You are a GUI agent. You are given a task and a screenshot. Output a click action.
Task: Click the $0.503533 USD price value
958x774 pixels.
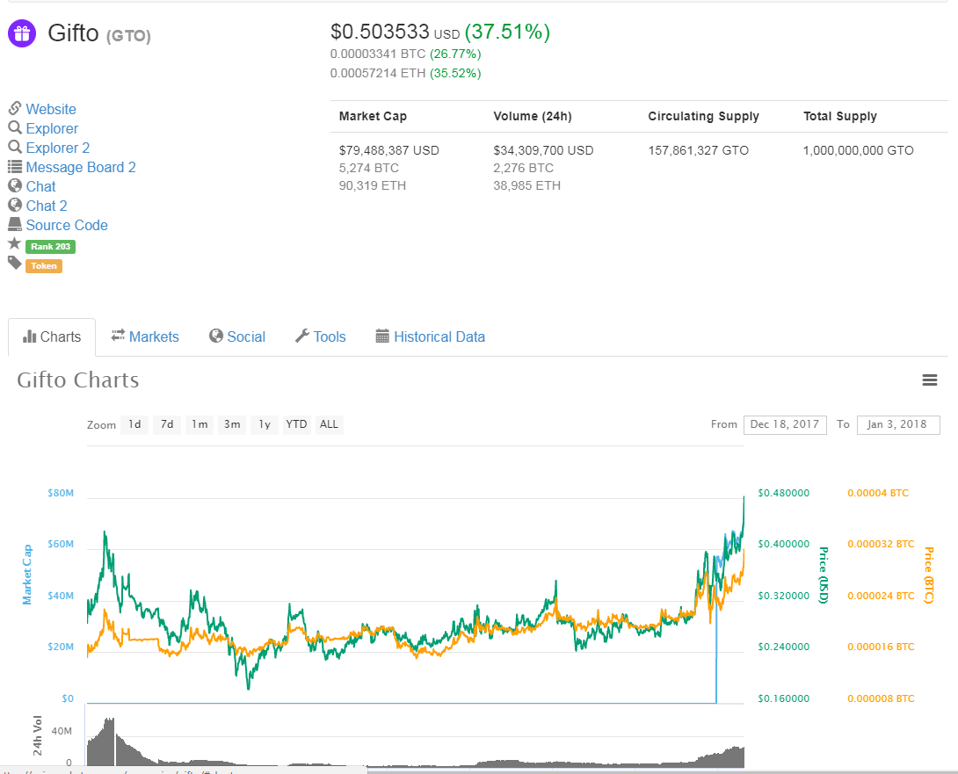[395, 32]
